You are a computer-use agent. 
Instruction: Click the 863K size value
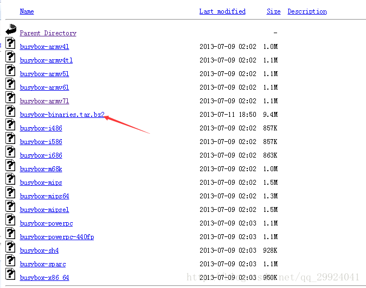click(270, 155)
